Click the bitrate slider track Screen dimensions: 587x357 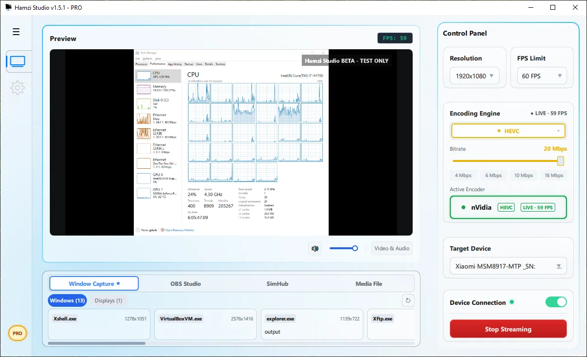coord(508,161)
